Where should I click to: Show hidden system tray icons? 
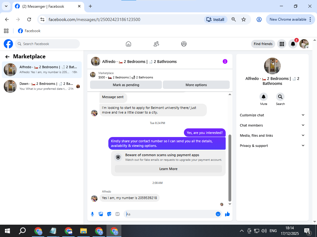(241, 231)
